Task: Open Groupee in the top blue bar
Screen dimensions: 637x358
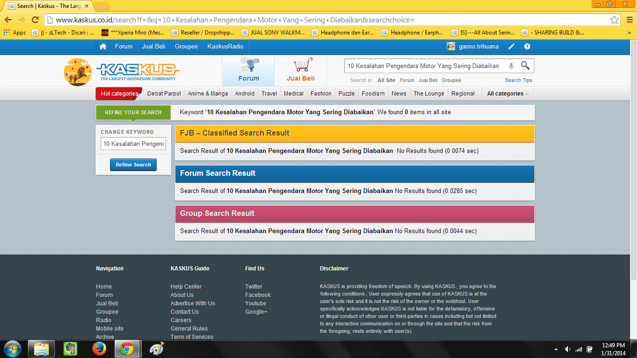Action: (186, 46)
